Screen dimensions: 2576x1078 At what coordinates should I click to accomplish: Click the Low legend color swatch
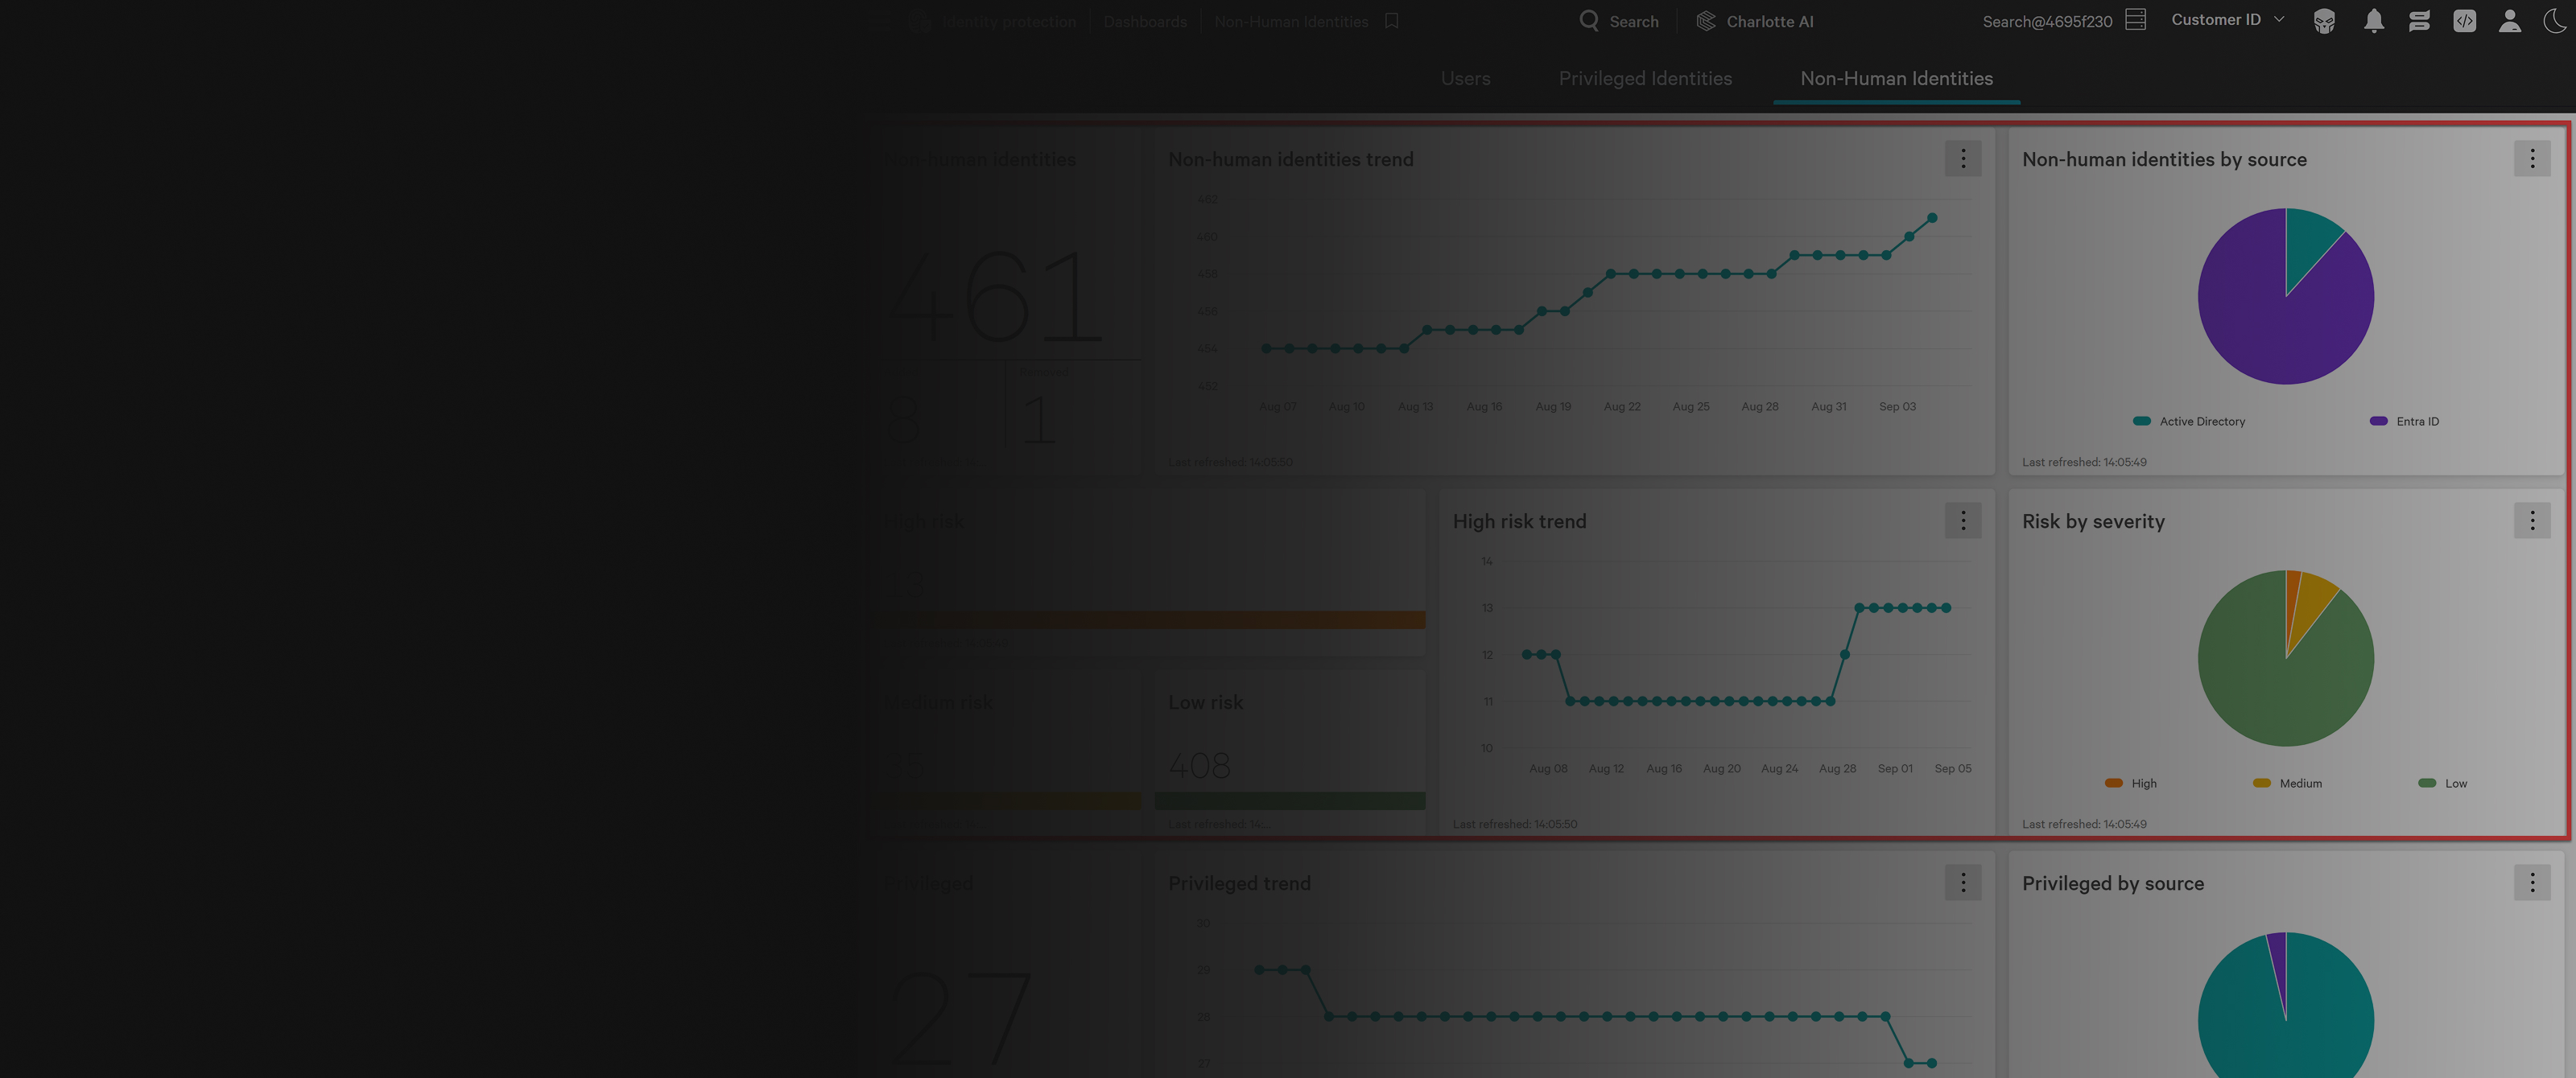pyautogui.click(x=2426, y=784)
